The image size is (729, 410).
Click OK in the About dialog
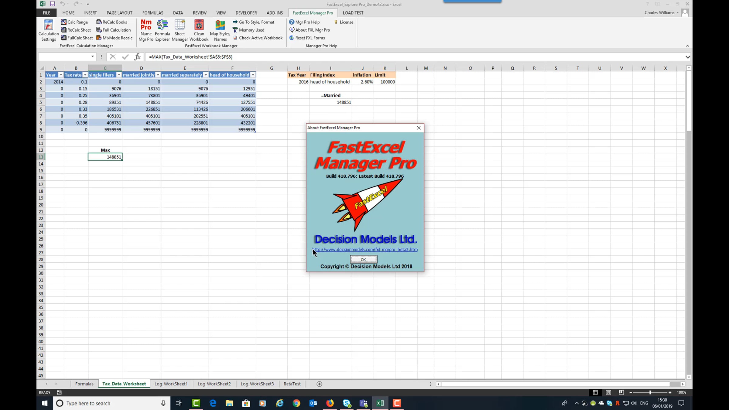(x=364, y=260)
